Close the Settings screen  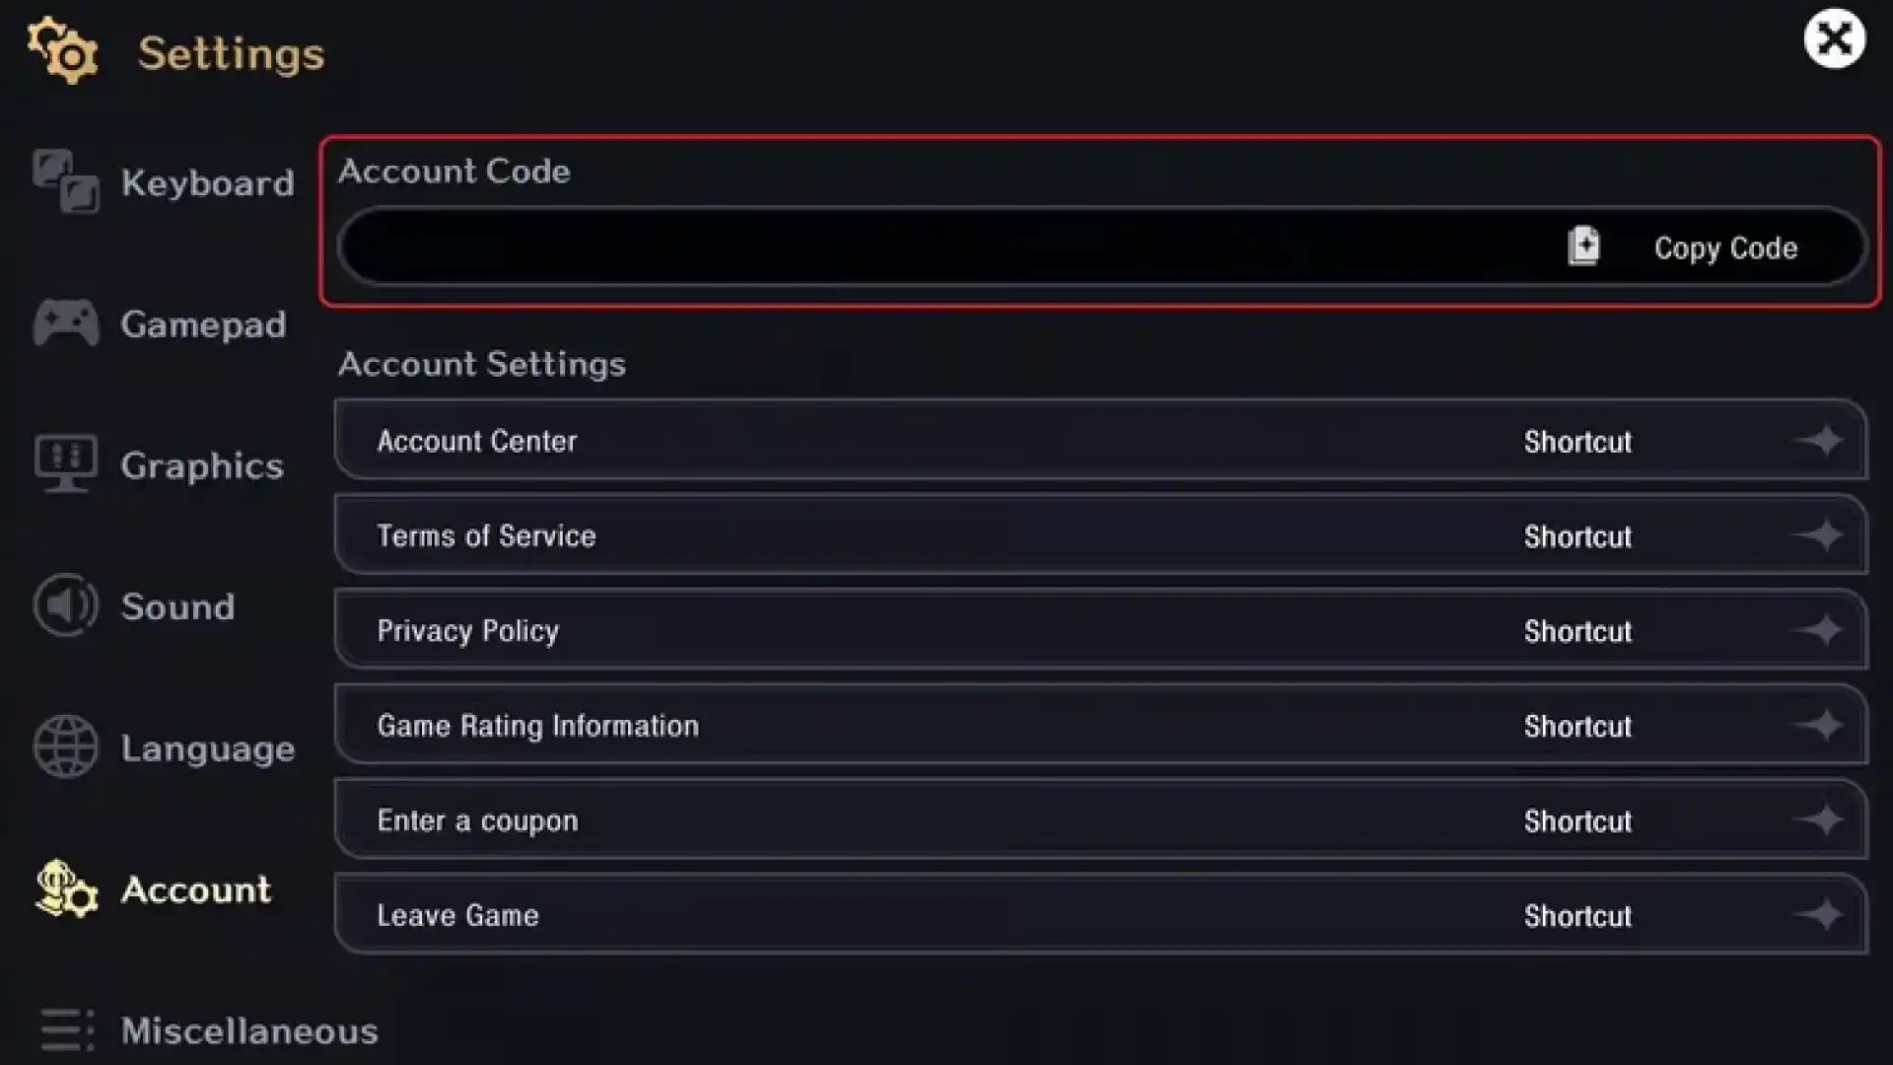(1834, 39)
